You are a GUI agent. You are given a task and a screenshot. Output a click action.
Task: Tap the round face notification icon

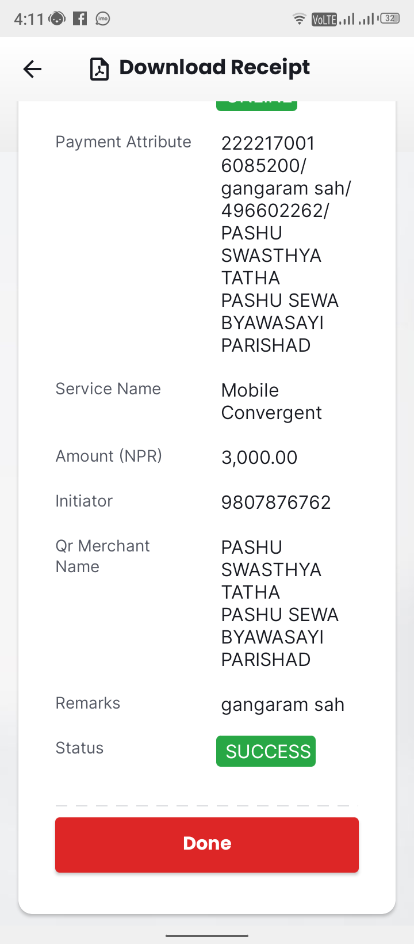point(57,18)
